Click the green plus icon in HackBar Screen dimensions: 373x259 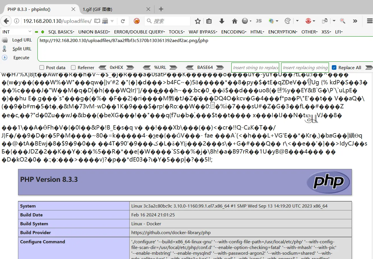coord(43,32)
